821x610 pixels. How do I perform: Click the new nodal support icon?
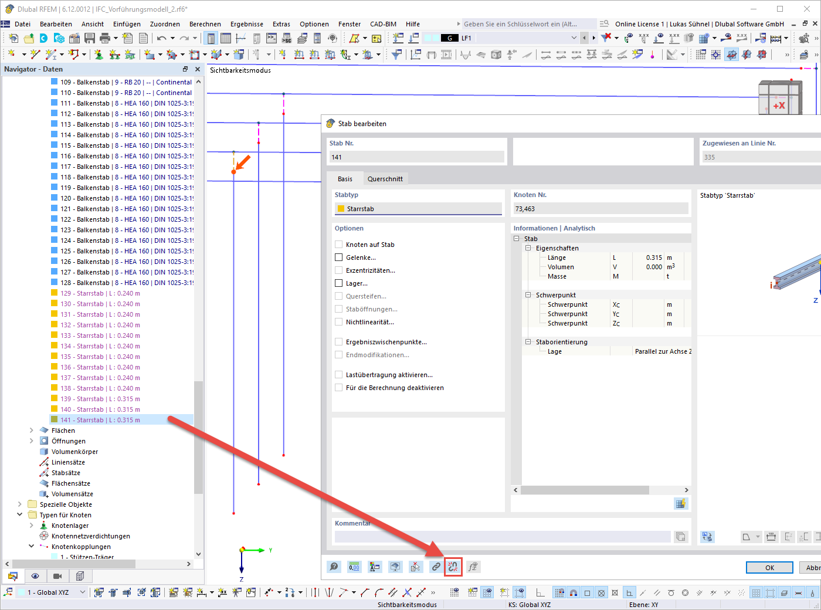(99, 55)
